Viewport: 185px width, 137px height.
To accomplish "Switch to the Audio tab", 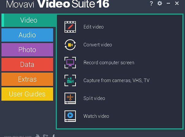I will (27, 35).
